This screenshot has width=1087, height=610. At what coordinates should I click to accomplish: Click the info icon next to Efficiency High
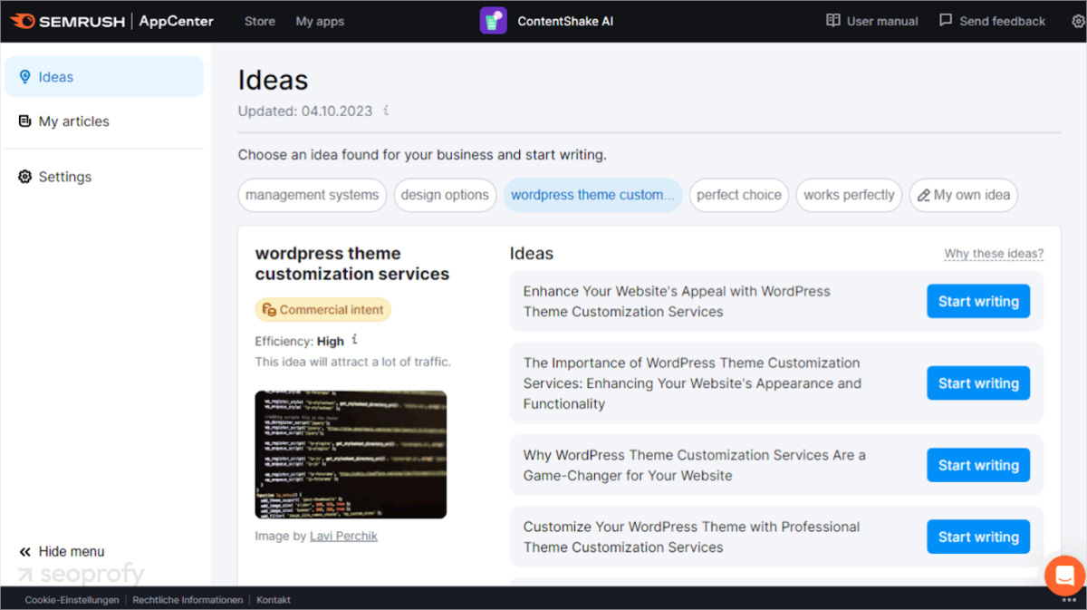tap(355, 340)
